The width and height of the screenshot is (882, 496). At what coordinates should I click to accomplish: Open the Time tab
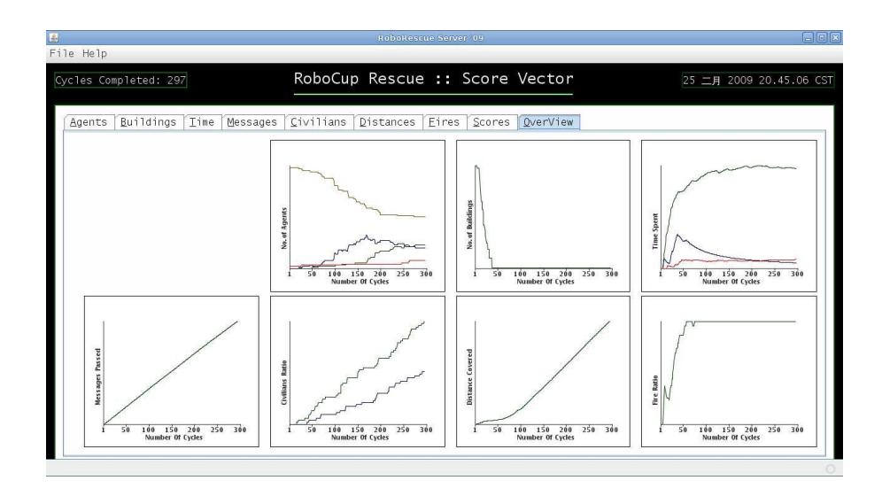pyautogui.click(x=202, y=122)
